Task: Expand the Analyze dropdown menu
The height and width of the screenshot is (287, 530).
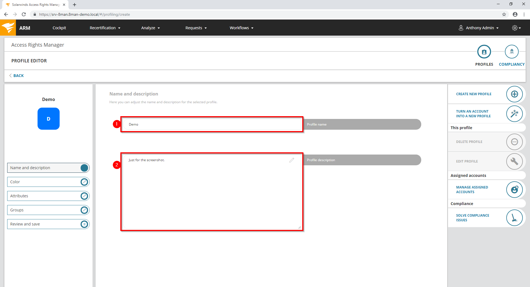Action: (150, 28)
